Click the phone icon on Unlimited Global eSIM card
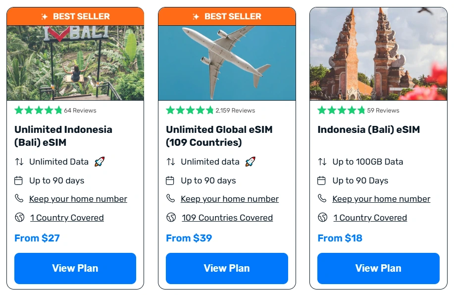 pyautogui.click(x=170, y=199)
